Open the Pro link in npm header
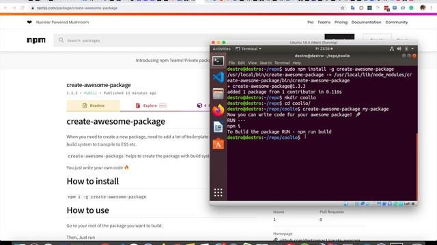Screen dimensions: 437x245 click(x=311, y=22)
